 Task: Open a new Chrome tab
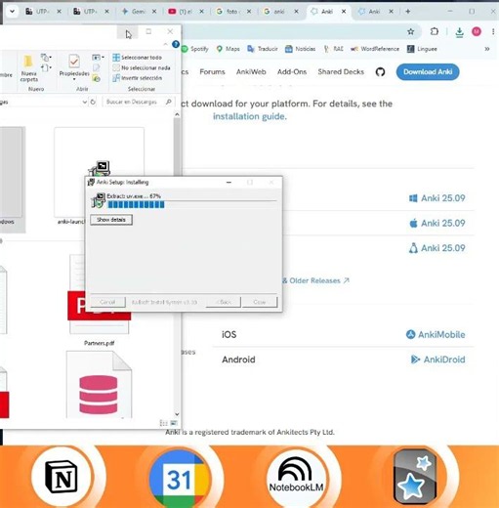[x=407, y=12]
